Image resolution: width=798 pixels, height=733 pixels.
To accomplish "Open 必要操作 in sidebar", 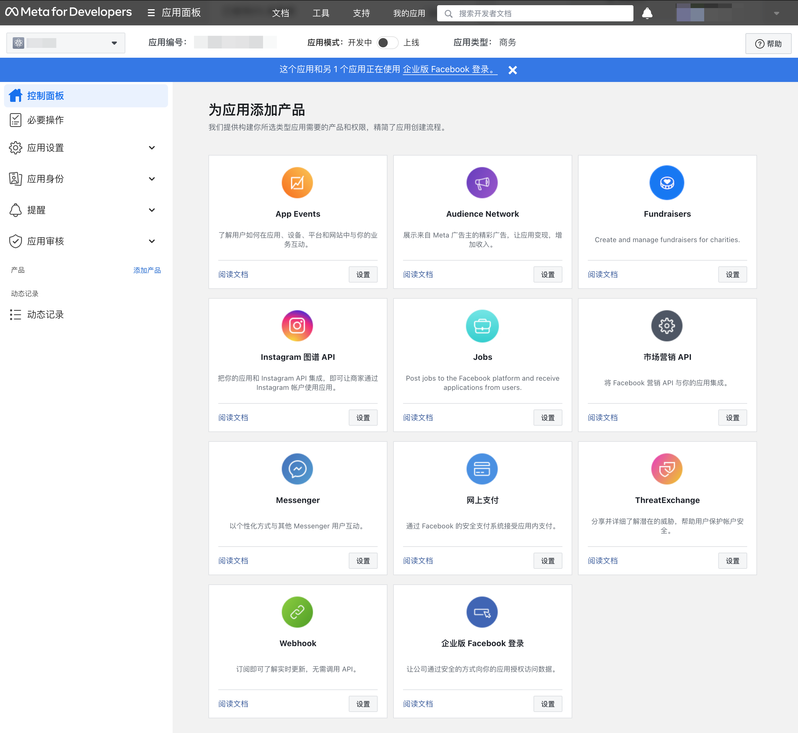I will tap(45, 120).
